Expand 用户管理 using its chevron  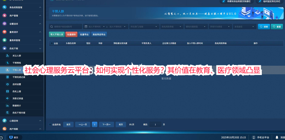coord(40,16)
